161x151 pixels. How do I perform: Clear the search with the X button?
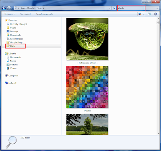coord(157,8)
